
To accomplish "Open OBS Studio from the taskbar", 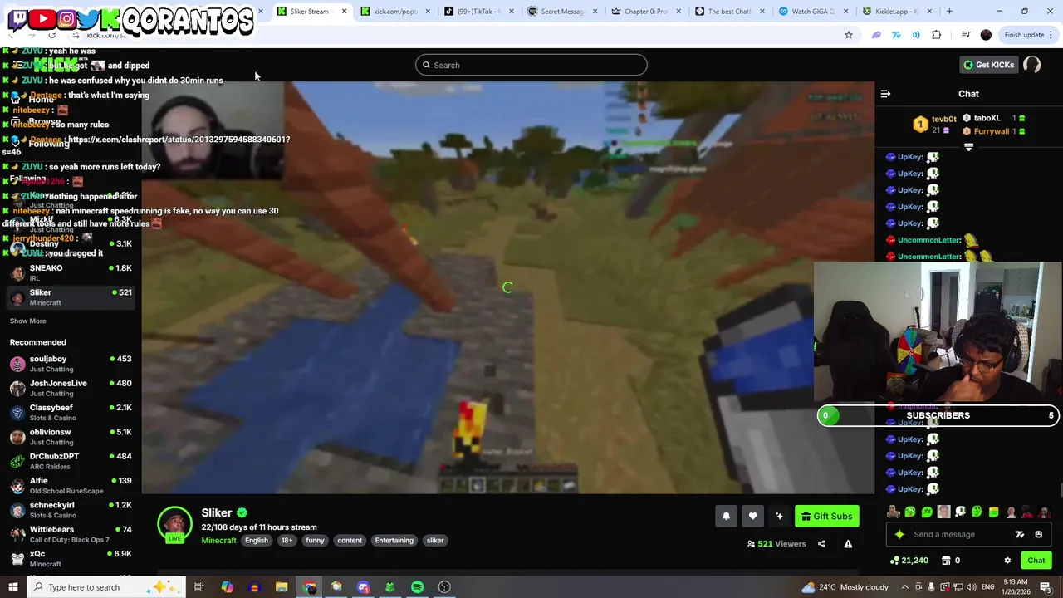I will click(444, 587).
